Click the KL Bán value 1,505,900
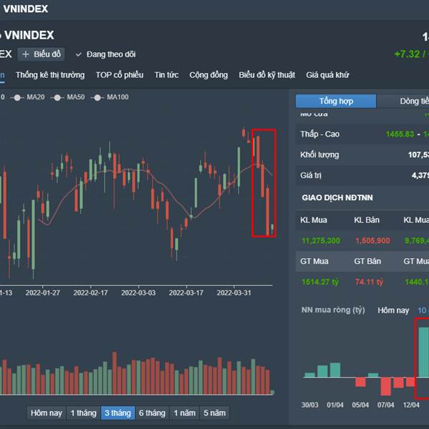The height and width of the screenshot is (429, 429). tap(373, 240)
